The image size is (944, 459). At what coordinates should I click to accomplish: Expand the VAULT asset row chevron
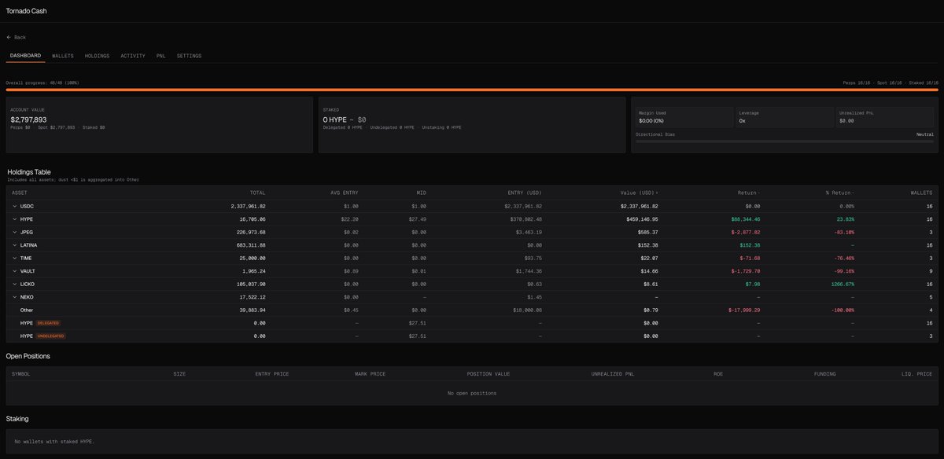(14, 271)
